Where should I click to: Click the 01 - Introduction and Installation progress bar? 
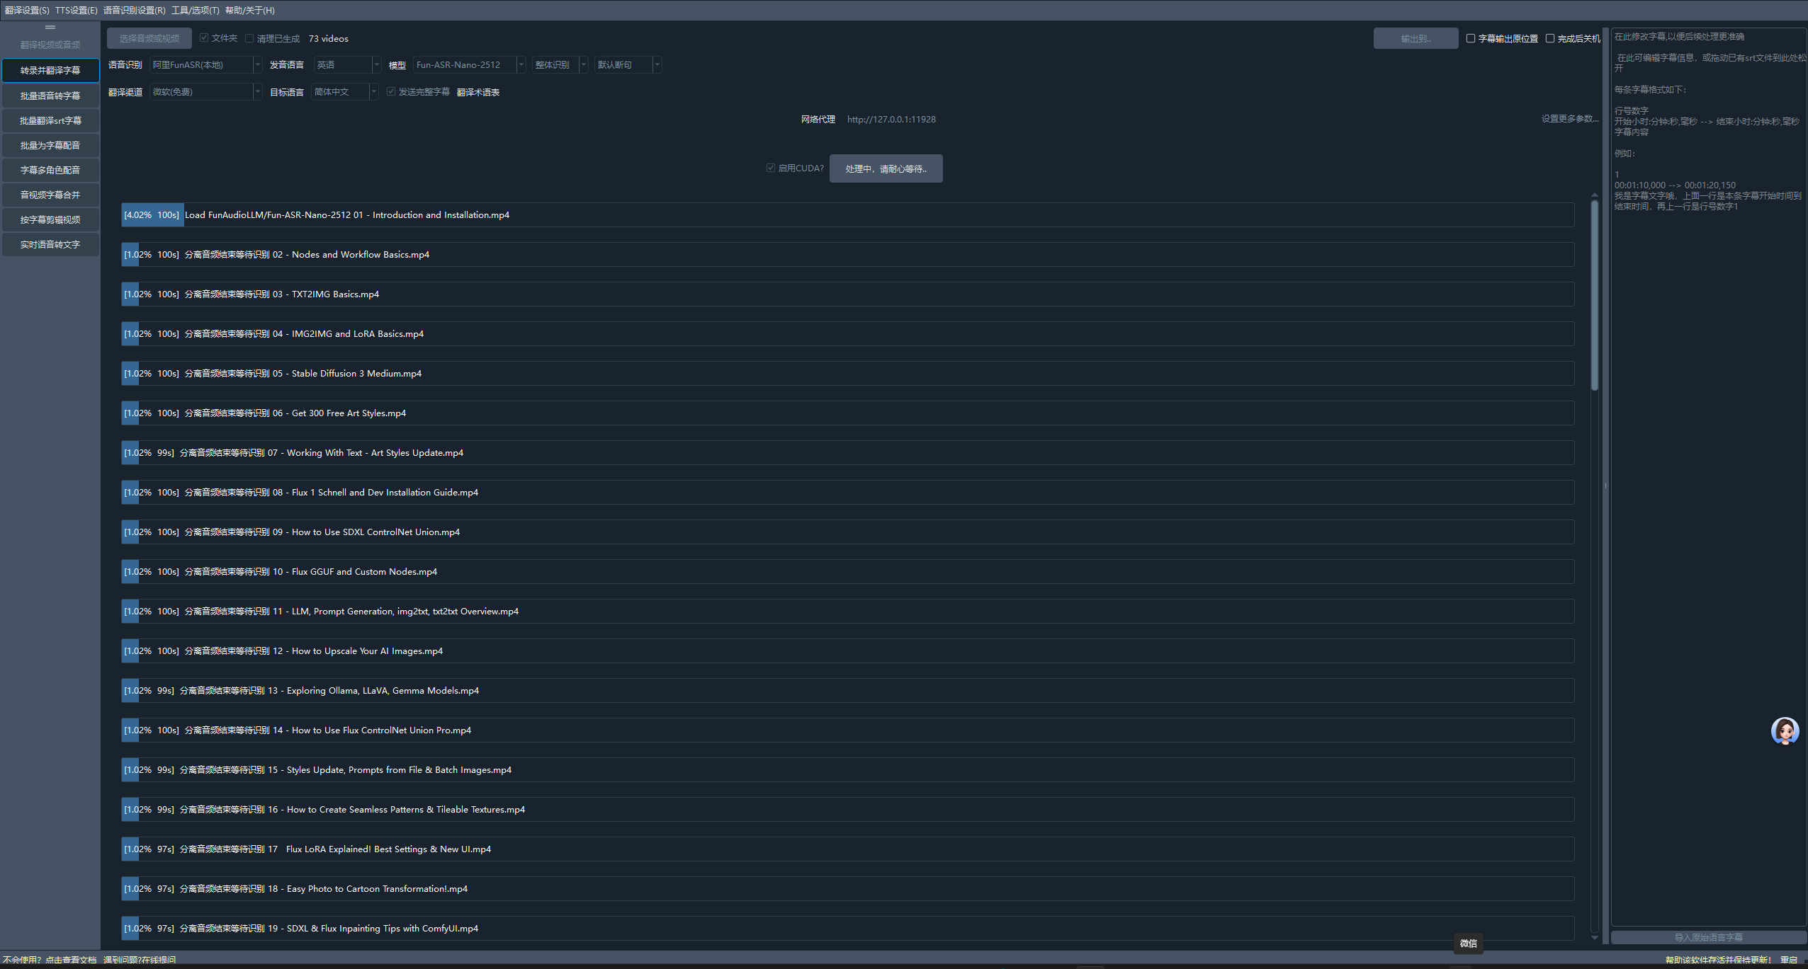[847, 214]
